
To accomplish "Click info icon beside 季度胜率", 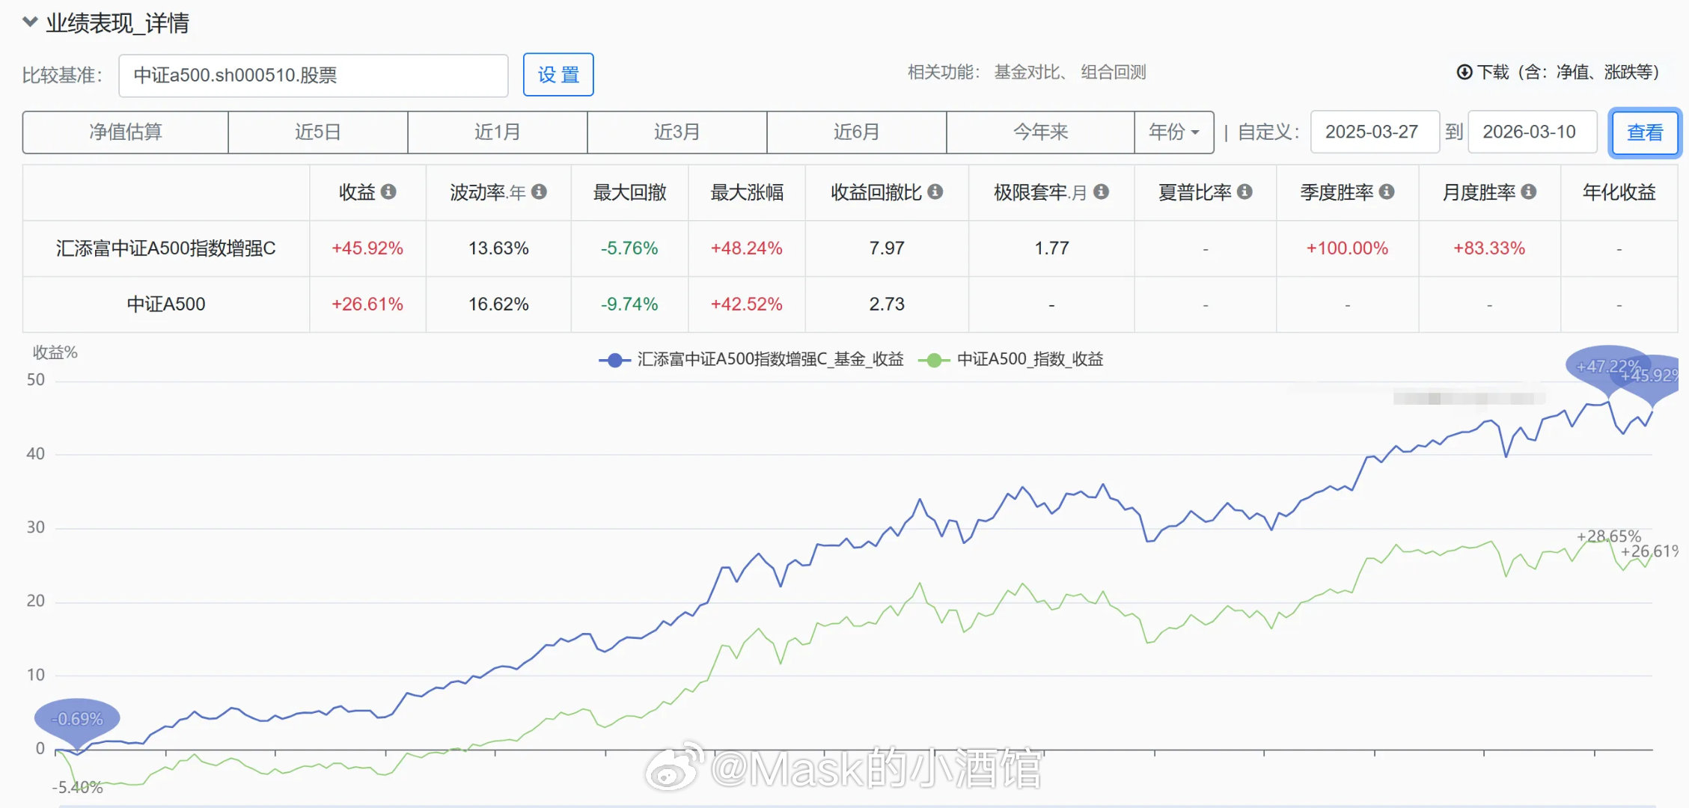I will pos(1387,192).
